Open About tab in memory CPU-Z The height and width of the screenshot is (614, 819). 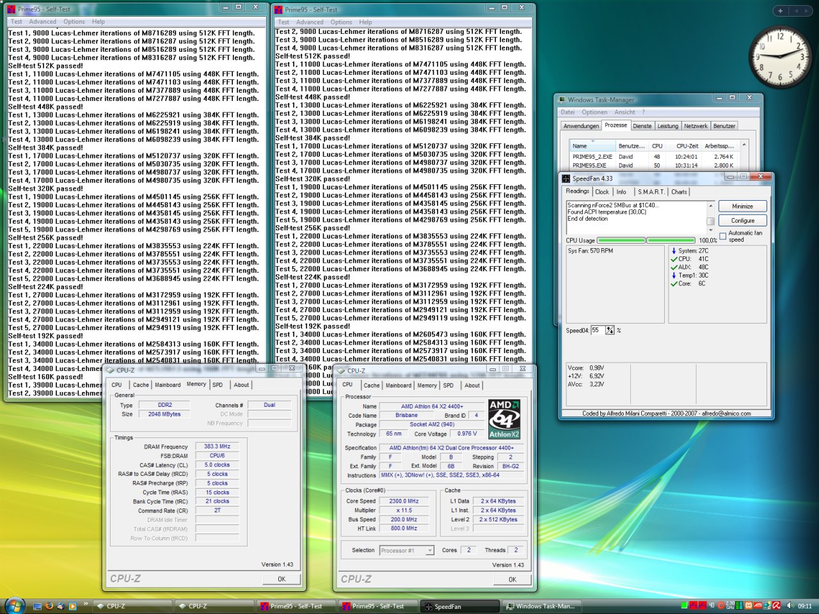241,385
